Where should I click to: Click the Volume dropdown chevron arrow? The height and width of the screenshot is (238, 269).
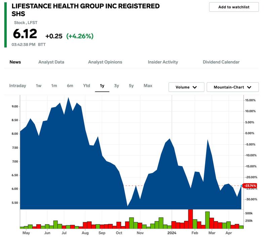[195, 87]
